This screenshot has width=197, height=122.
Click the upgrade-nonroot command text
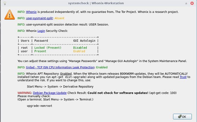[x=39, y=106]
